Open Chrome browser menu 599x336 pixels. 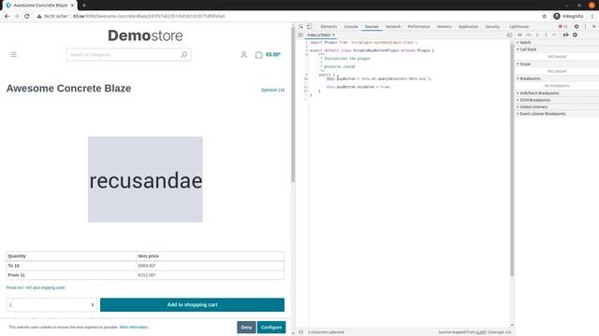click(x=592, y=17)
